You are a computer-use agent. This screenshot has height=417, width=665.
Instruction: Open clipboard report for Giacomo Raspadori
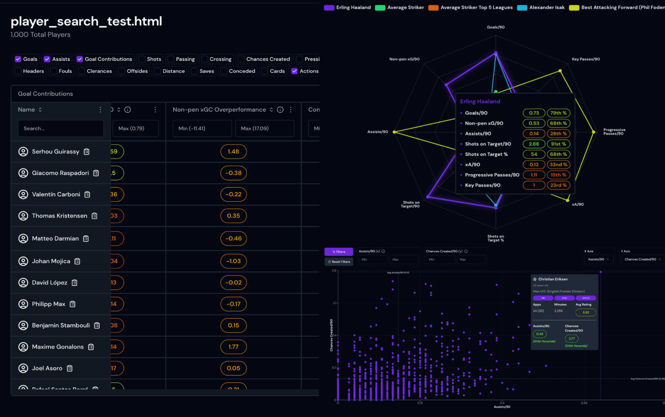point(96,173)
